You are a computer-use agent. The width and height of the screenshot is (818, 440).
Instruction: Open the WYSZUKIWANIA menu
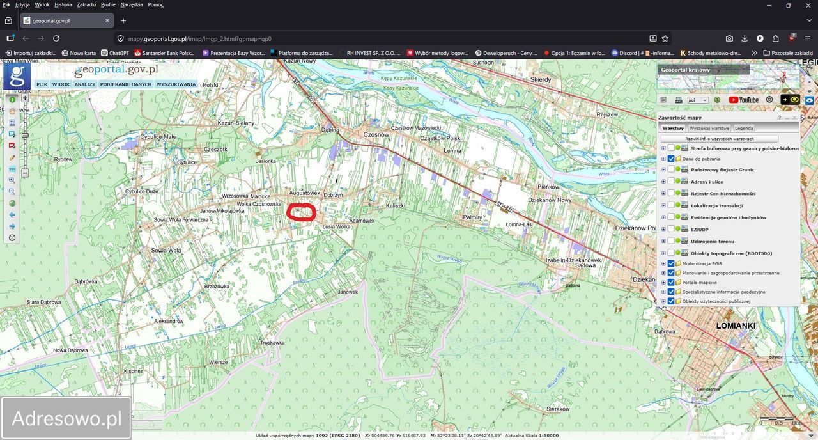[x=176, y=84]
